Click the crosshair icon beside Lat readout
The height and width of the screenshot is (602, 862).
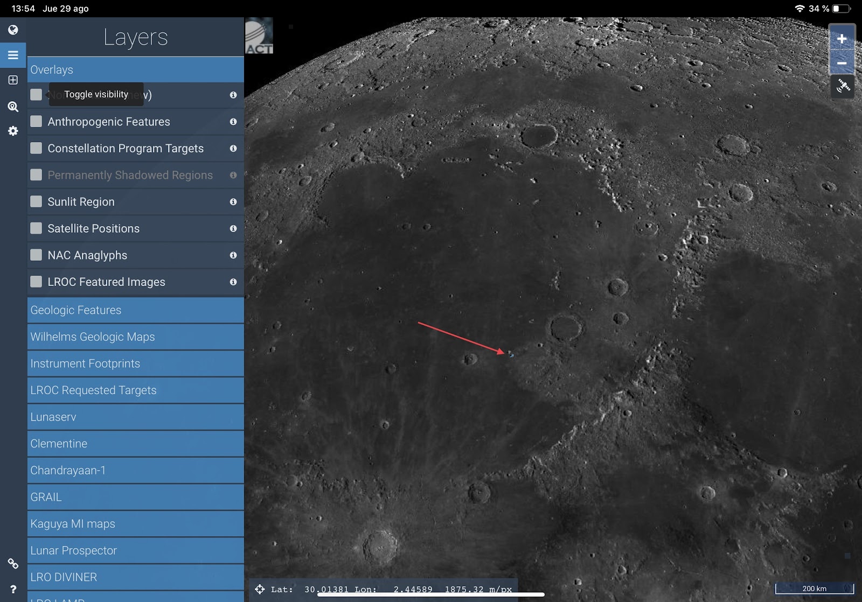tap(260, 589)
